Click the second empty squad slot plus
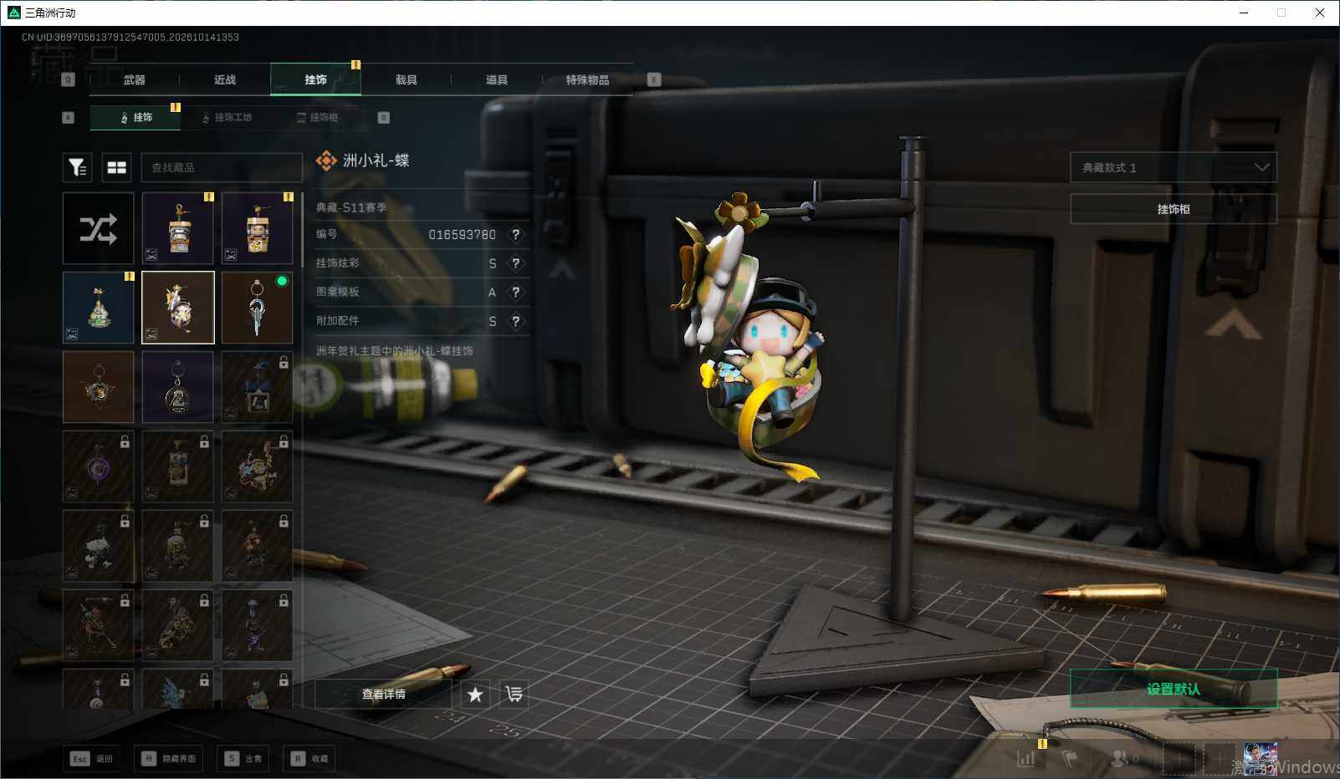This screenshot has width=1340, height=779. click(x=1220, y=758)
